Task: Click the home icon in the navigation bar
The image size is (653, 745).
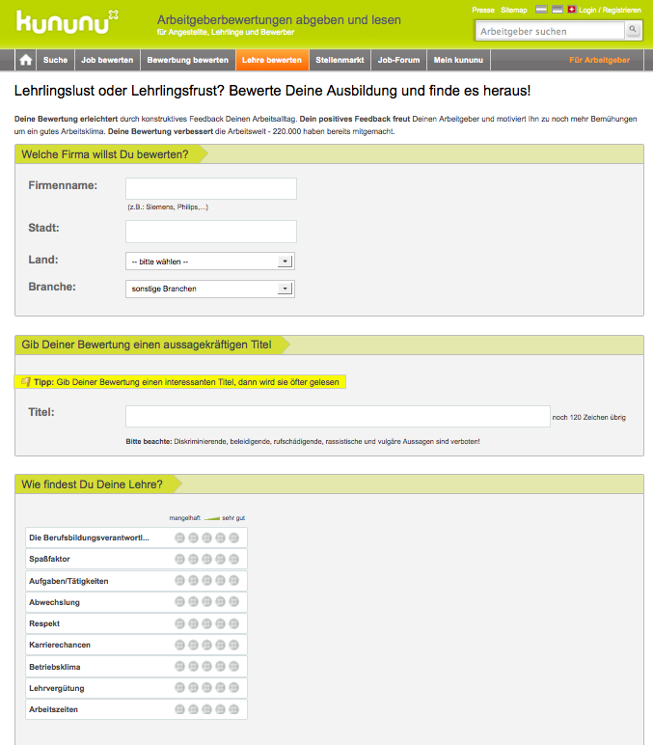Action: click(26, 60)
